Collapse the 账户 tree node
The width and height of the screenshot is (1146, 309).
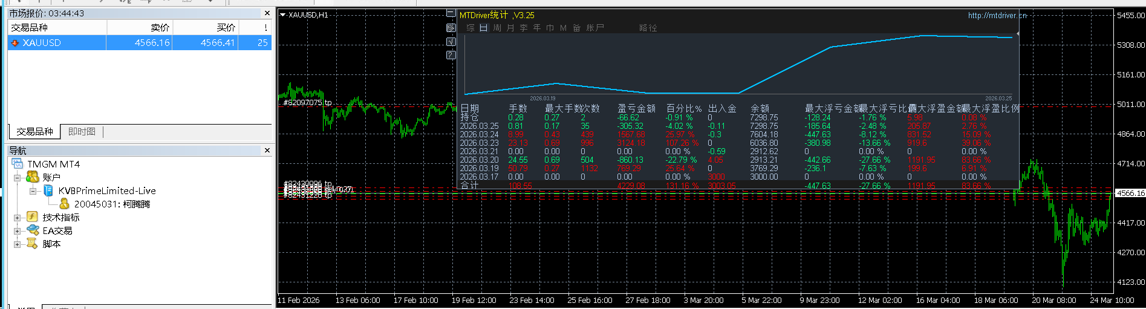pyautogui.click(x=18, y=178)
